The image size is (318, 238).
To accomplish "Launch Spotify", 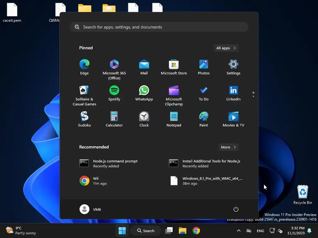I will tap(114, 93).
